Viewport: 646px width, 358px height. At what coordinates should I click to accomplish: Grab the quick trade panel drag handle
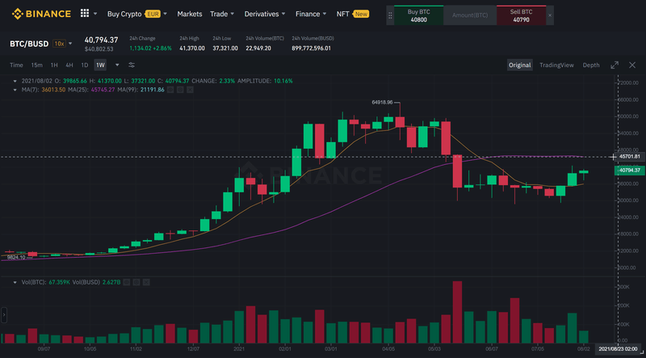pyautogui.click(x=390, y=14)
